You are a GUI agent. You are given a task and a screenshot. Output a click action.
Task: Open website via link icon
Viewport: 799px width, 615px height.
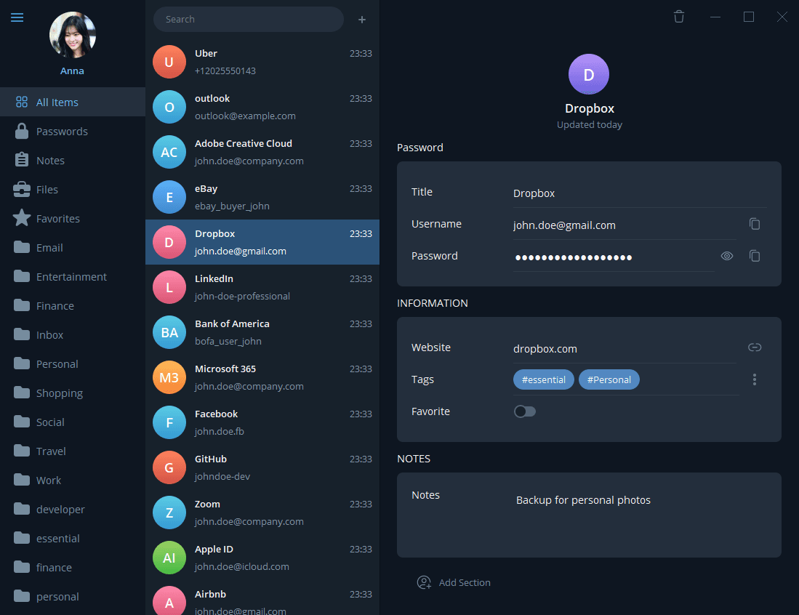(755, 347)
